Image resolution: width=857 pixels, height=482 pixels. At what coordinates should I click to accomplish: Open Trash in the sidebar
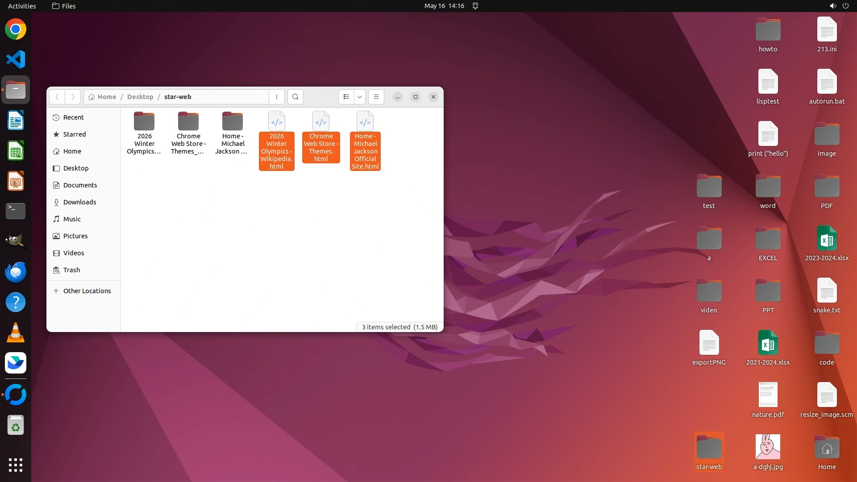71,270
